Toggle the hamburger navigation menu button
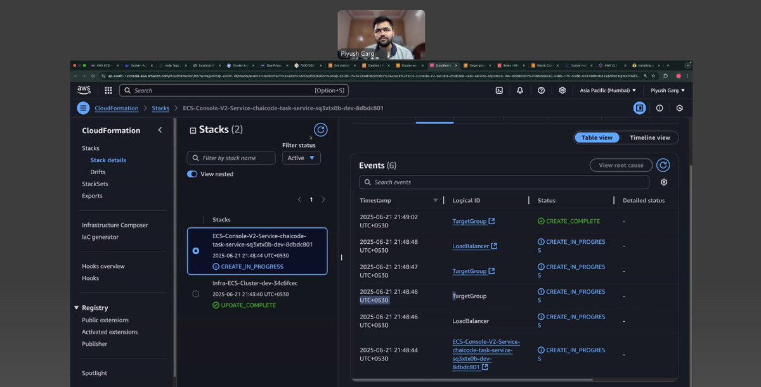The height and width of the screenshot is (387, 761). (x=83, y=108)
